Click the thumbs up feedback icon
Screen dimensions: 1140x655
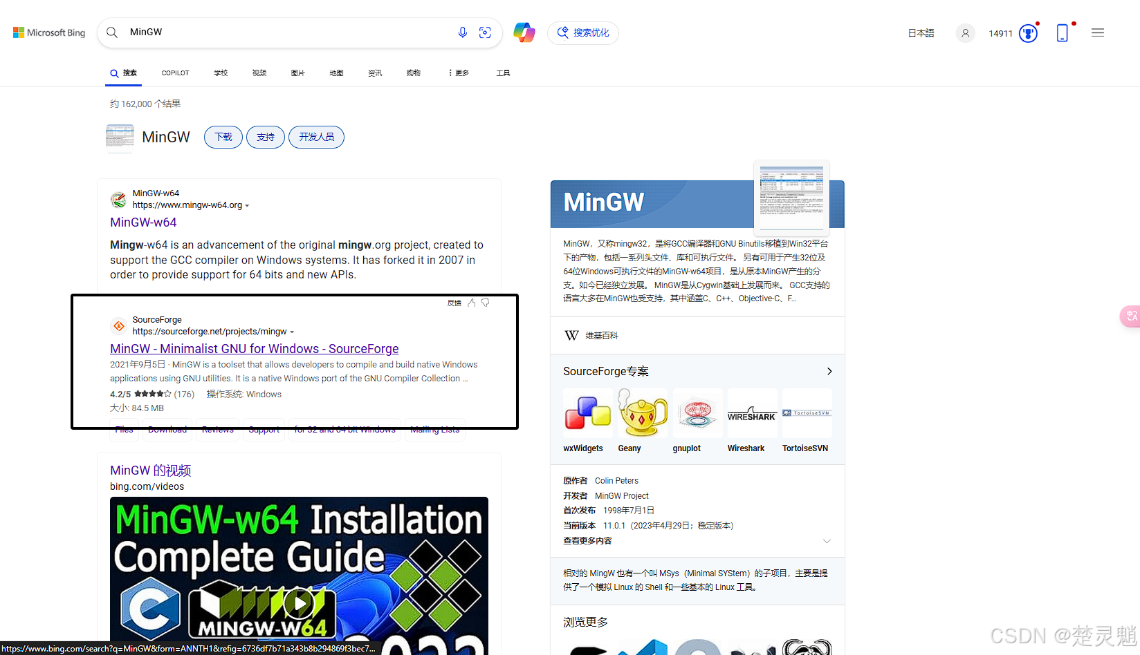pos(472,303)
